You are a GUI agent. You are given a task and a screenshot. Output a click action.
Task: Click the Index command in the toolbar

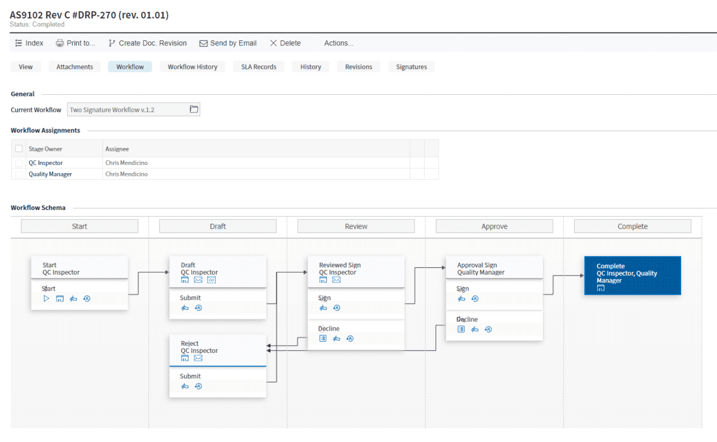click(29, 43)
